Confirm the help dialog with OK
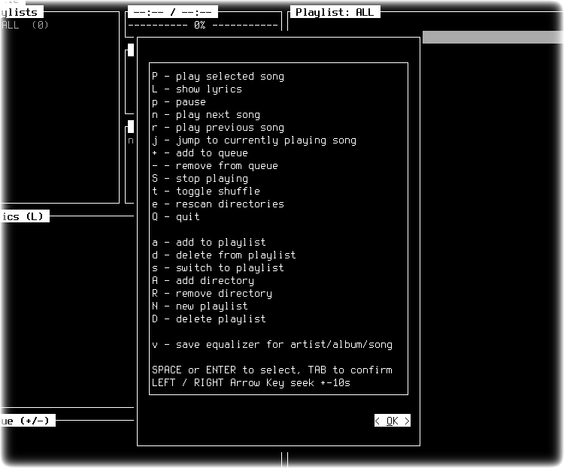 coord(392,421)
